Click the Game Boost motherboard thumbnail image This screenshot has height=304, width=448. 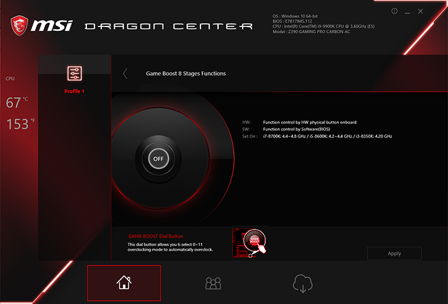click(x=249, y=243)
